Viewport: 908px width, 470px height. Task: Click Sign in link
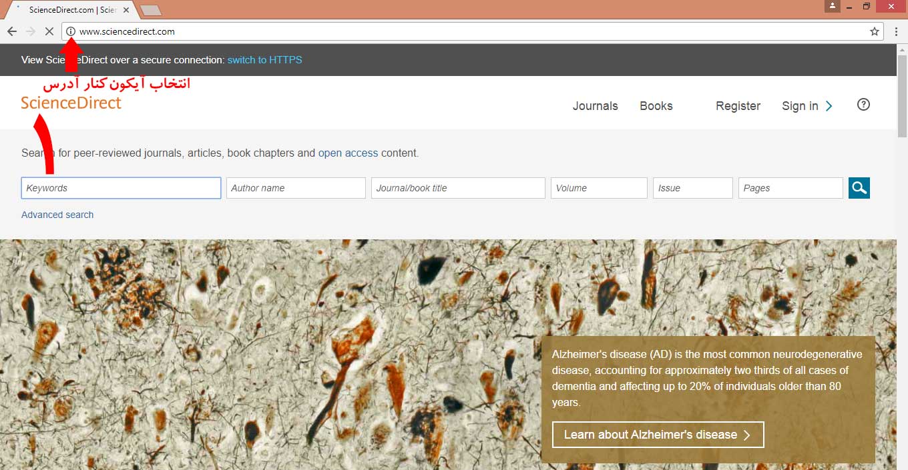(x=800, y=106)
